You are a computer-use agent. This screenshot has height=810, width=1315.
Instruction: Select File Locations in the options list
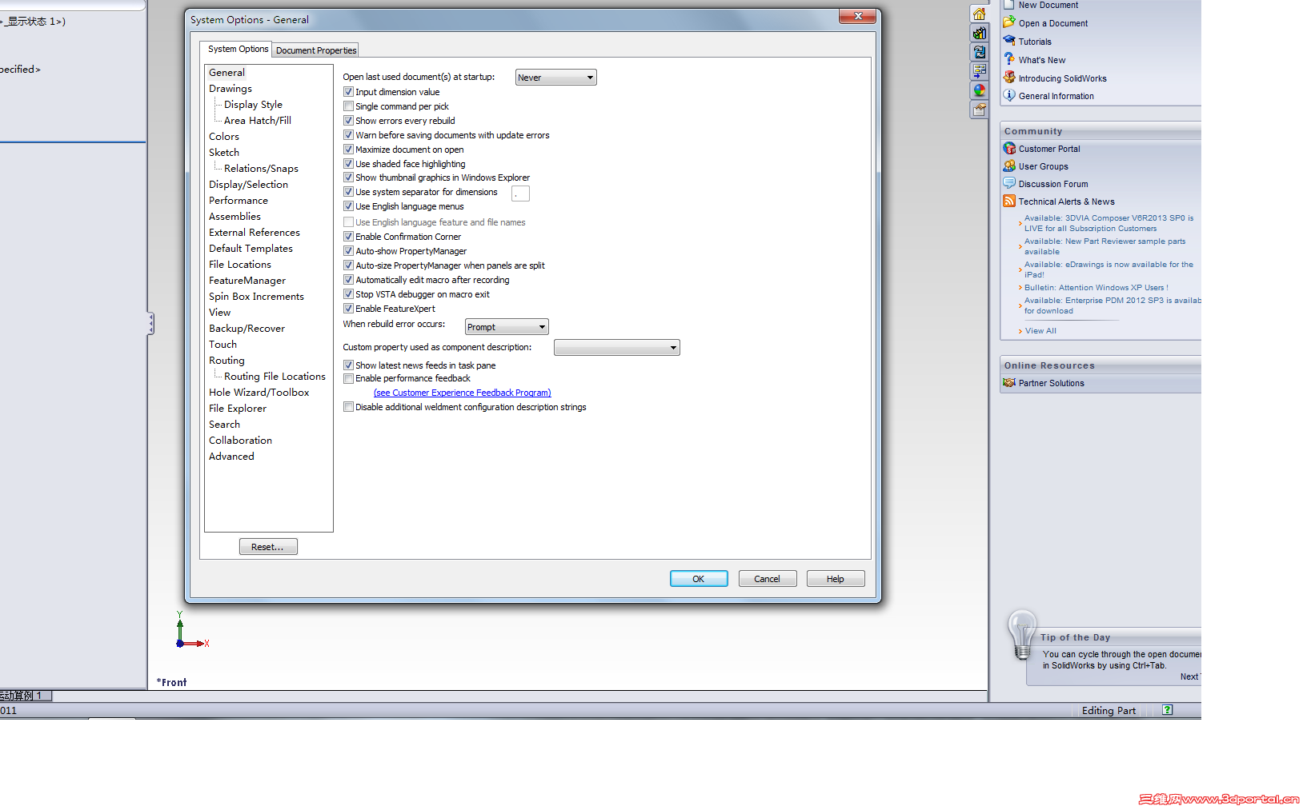240,265
